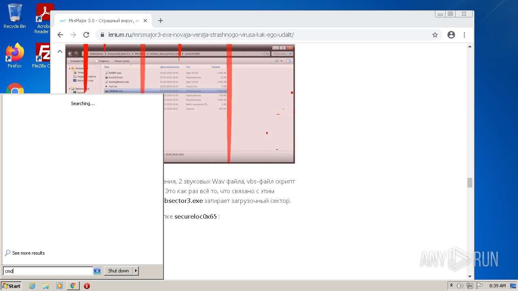Screen dimensions: 518x291
Task: Click the Start button
Action: [11, 286]
